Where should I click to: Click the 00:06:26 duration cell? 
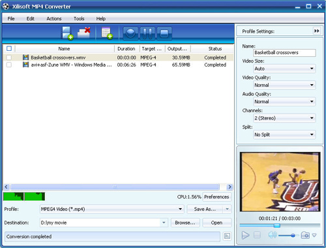pos(126,65)
